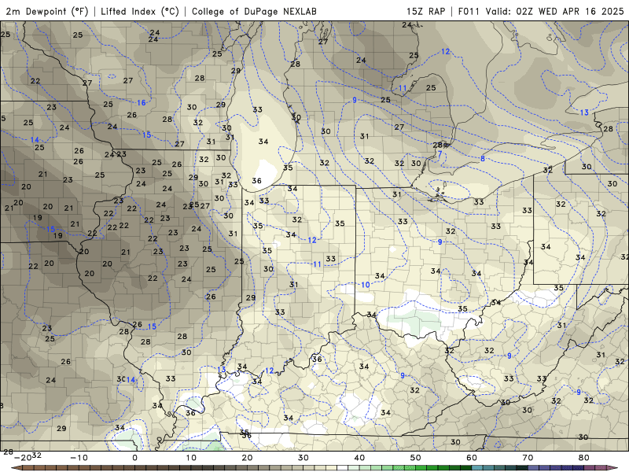Click the green segment of the dewpoint color bar
This screenshot has height=472, width=629.
click(421, 468)
